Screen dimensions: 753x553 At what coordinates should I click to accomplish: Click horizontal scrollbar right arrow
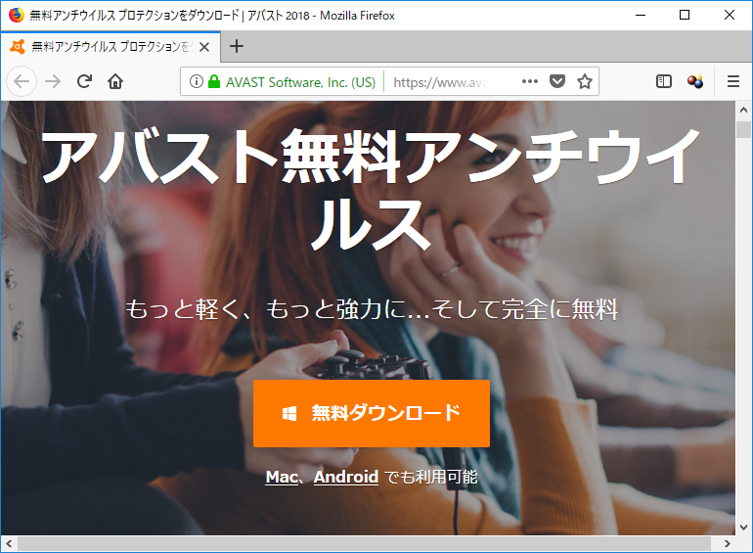pos(727,543)
